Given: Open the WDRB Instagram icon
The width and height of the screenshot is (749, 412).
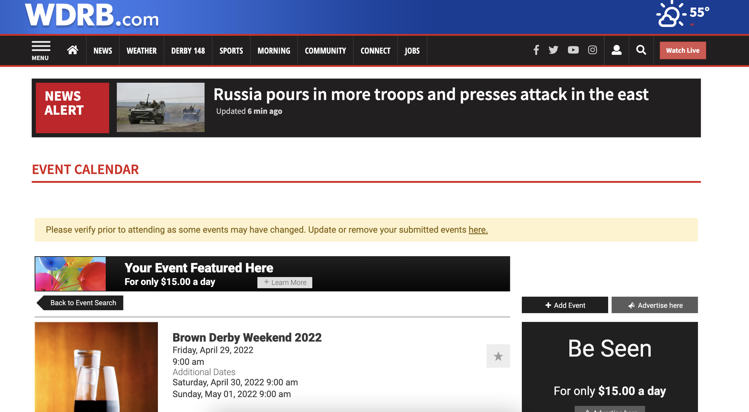Looking at the screenshot, I should pos(592,50).
